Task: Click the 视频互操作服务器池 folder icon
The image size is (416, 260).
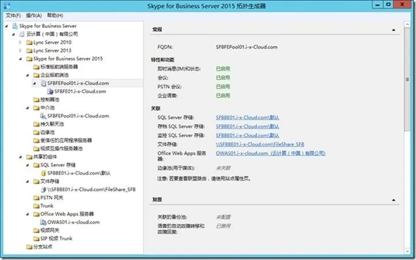Action: (36, 149)
